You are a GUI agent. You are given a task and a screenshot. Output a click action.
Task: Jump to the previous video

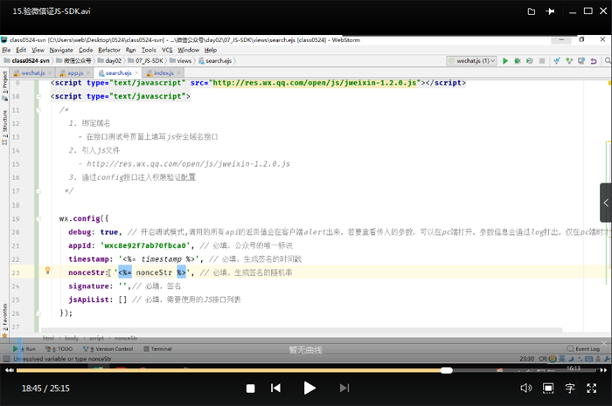(x=275, y=388)
